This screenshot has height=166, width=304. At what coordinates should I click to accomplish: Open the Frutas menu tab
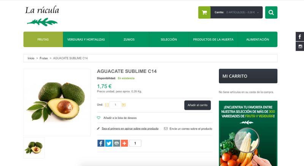pyautogui.click(x=43, y=40)
